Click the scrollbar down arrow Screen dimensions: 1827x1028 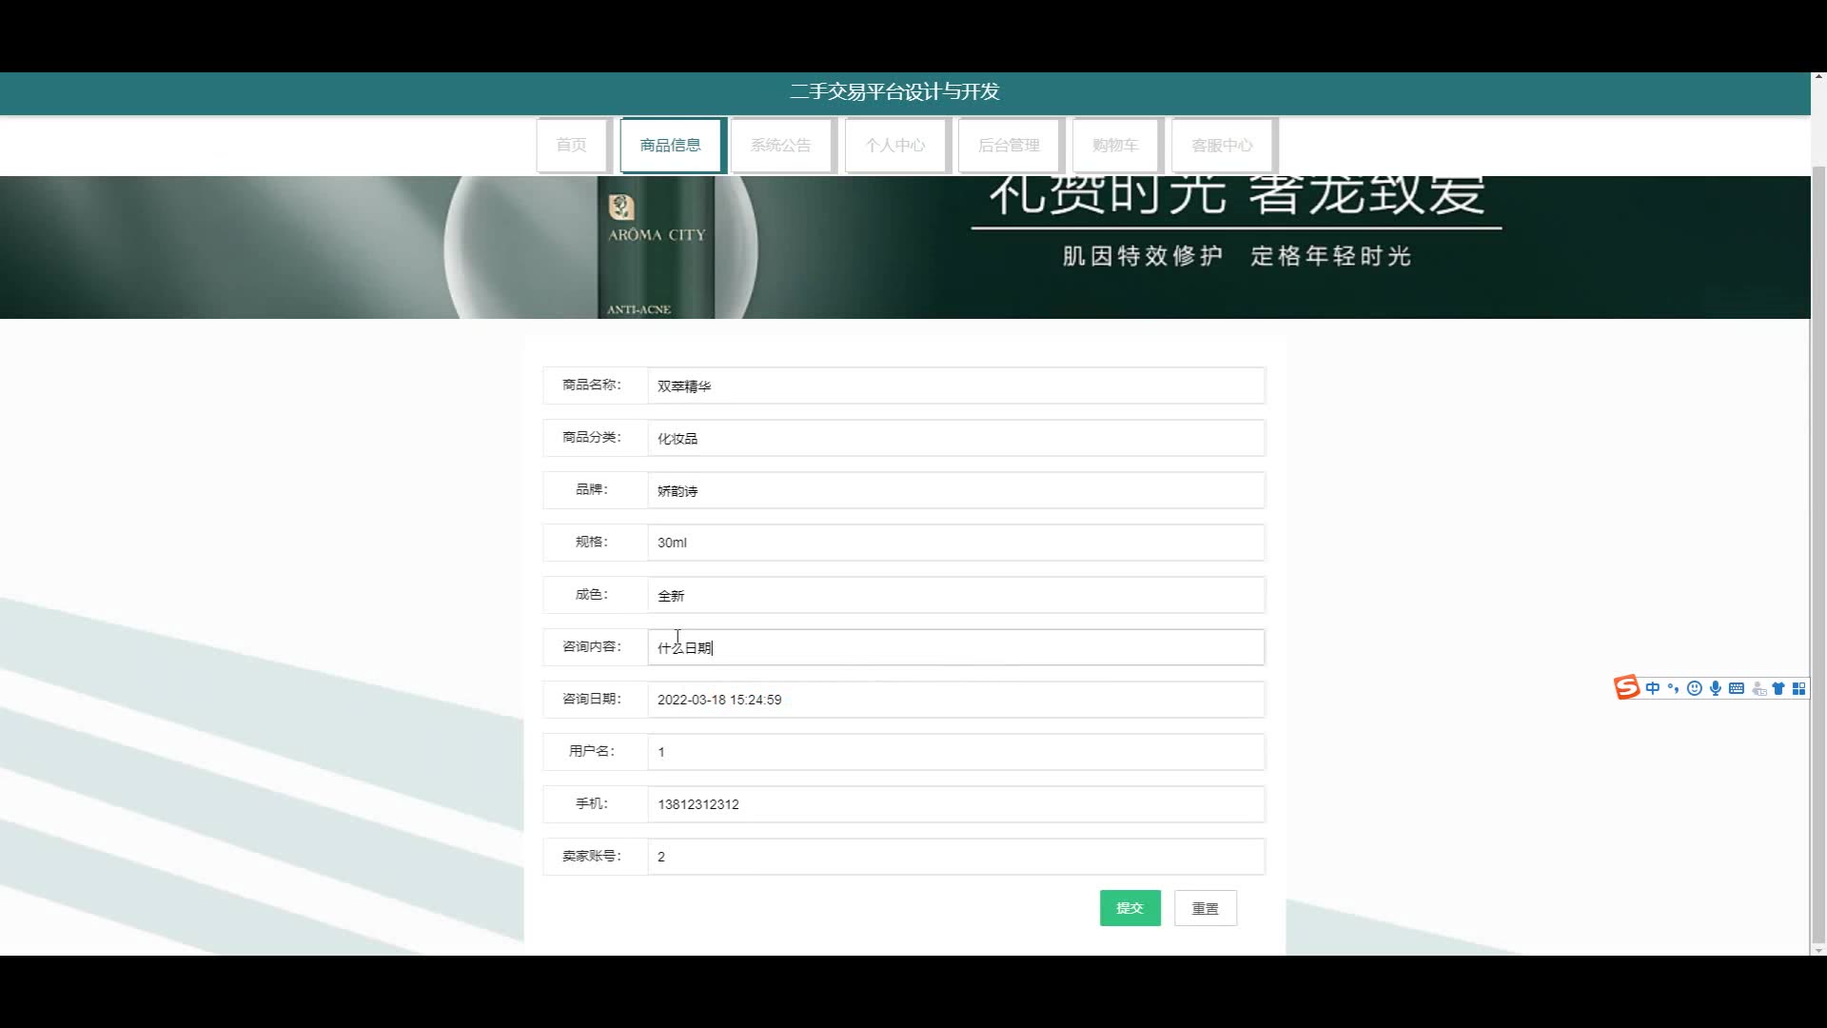pyautogui.click(x=1818, y=950)
